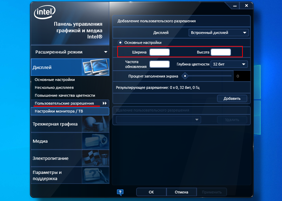Image resolution: width=282 pixels, height=201 pixels.
Task: Click the OK button
Action: (151, 192)
